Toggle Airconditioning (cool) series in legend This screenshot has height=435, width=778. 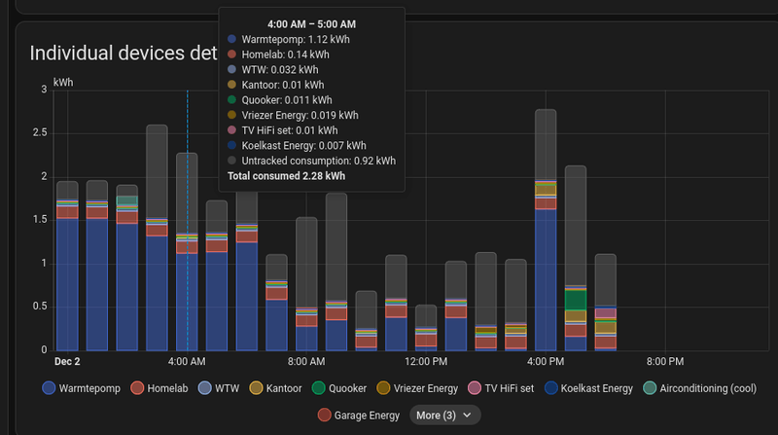699,388
